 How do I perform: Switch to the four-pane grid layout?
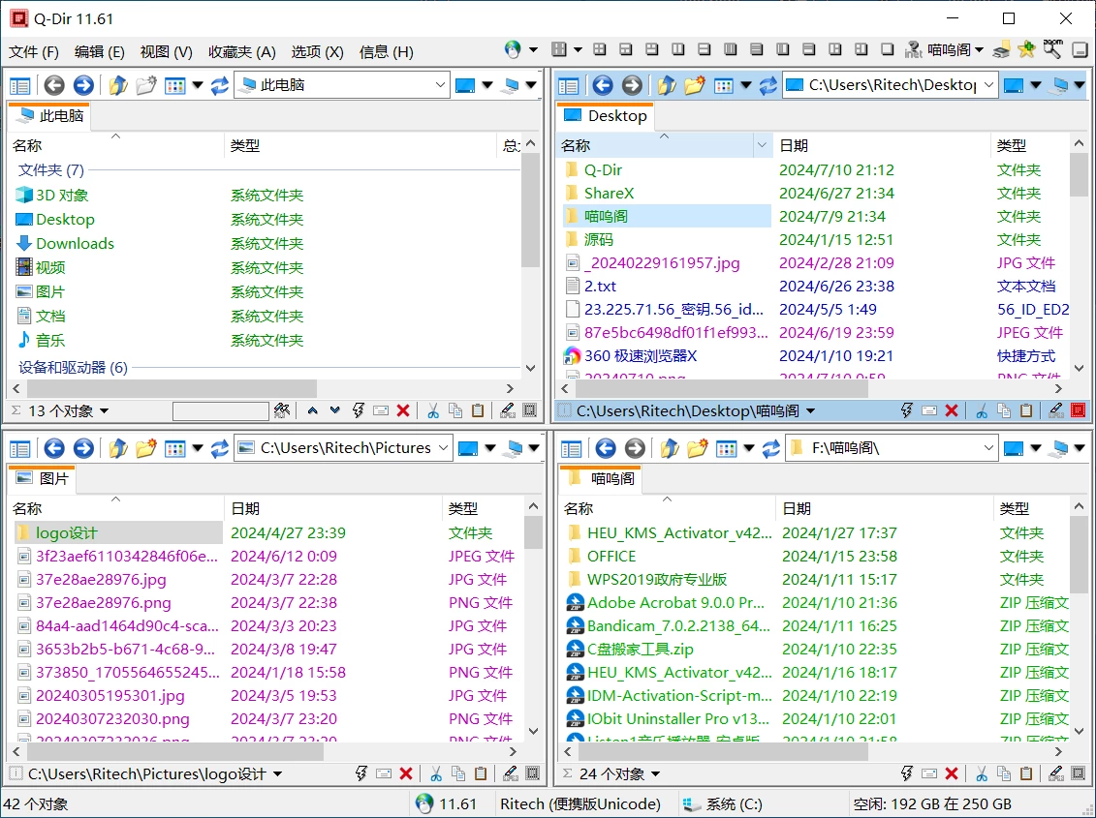(x=600, y=49)
